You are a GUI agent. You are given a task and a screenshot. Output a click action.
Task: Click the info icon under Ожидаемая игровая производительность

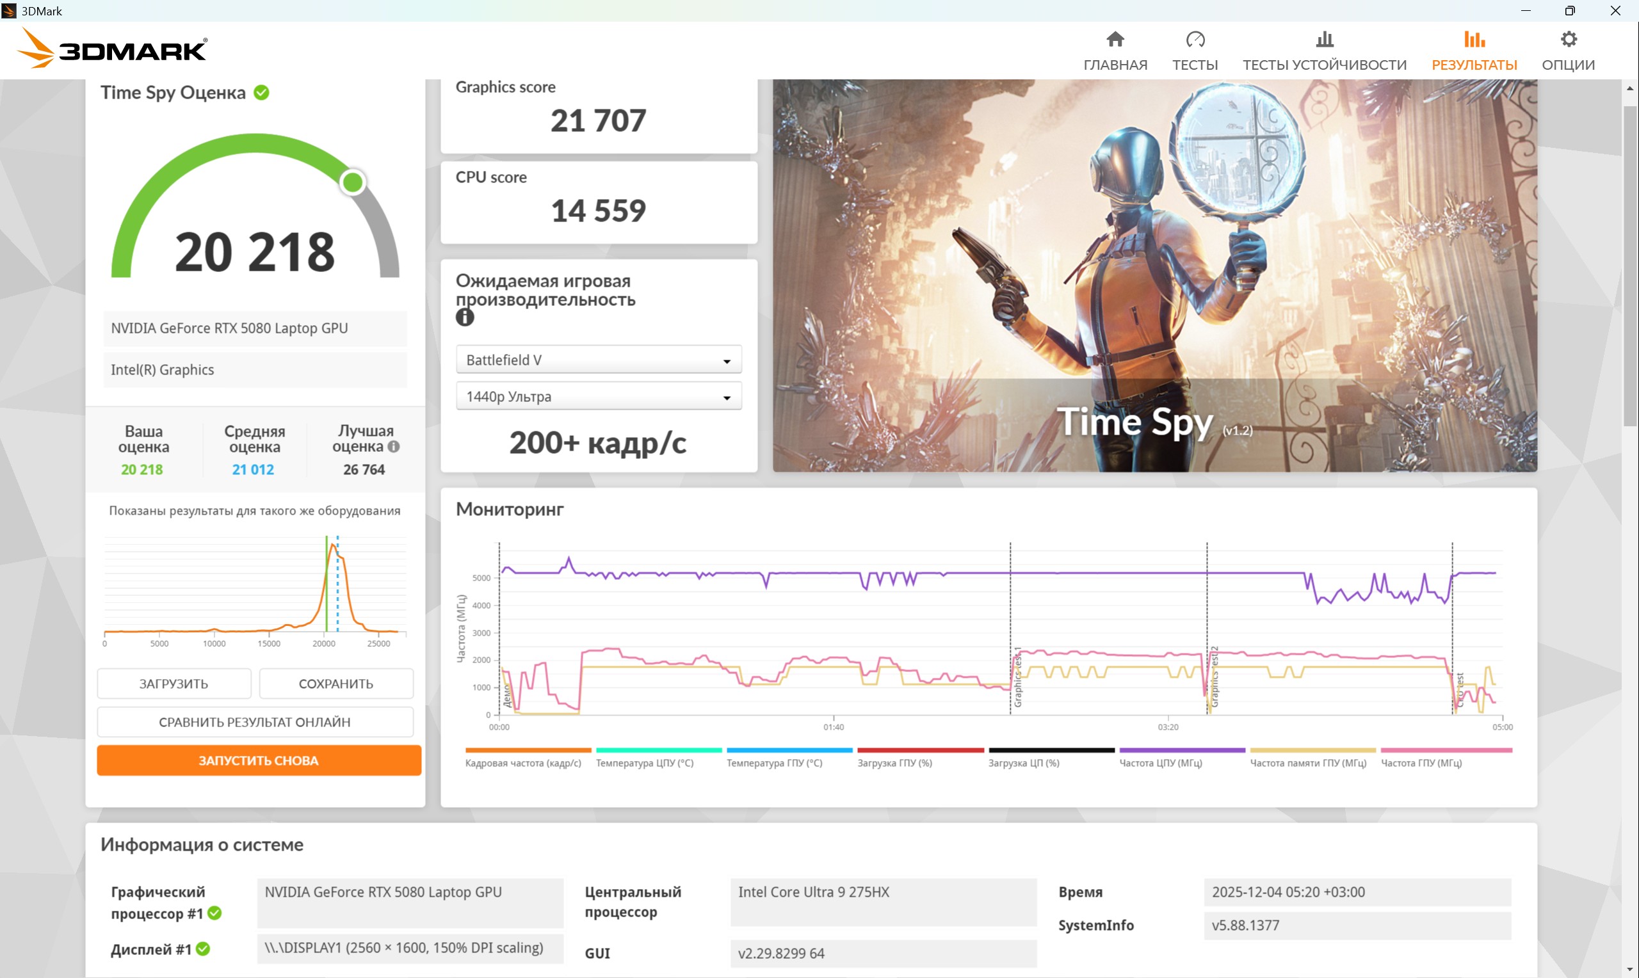pyautogui.click(x=465, y=317)
